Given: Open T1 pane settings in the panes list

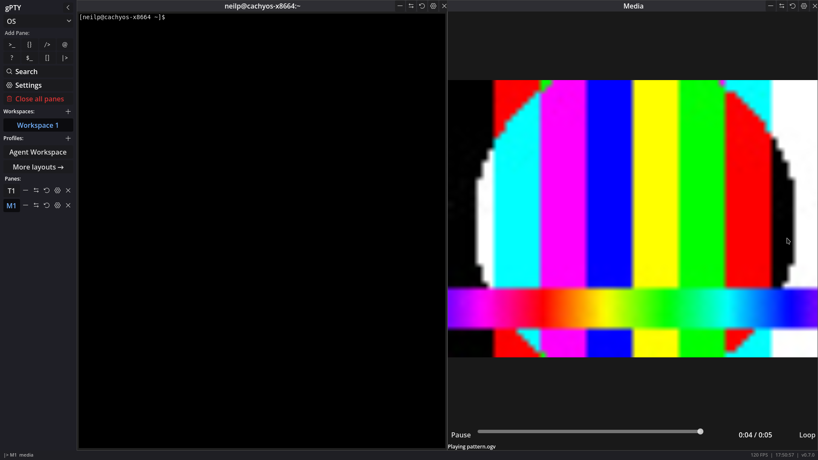Looking at the screenshot, I should pos(58,190).
